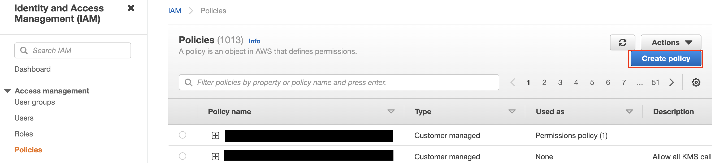Select the first policy radio button

[183, 135]
